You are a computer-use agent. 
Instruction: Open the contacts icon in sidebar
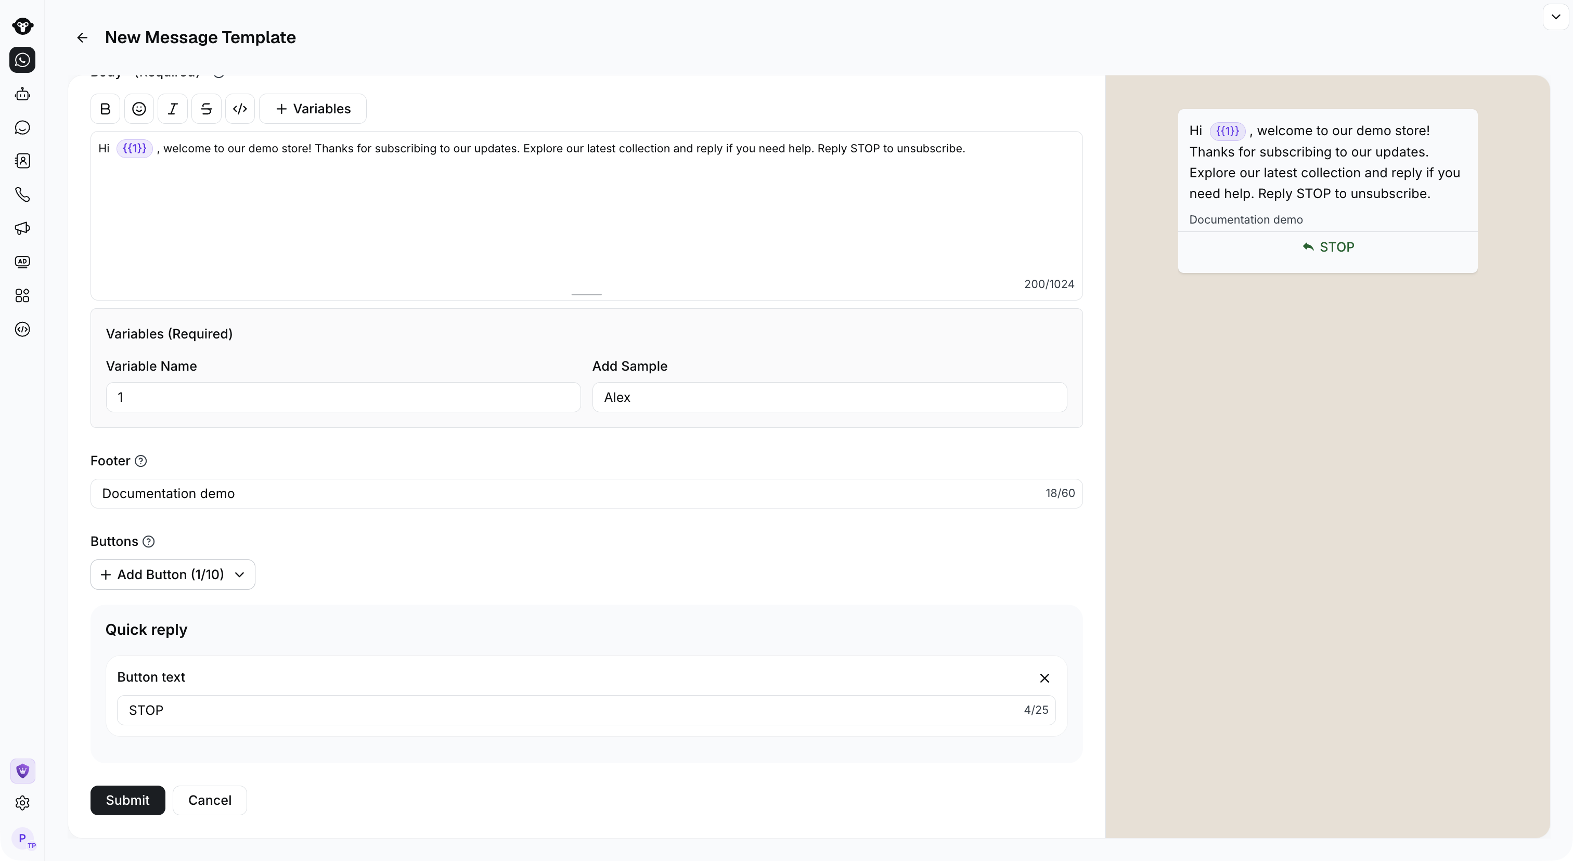(22, 161)
